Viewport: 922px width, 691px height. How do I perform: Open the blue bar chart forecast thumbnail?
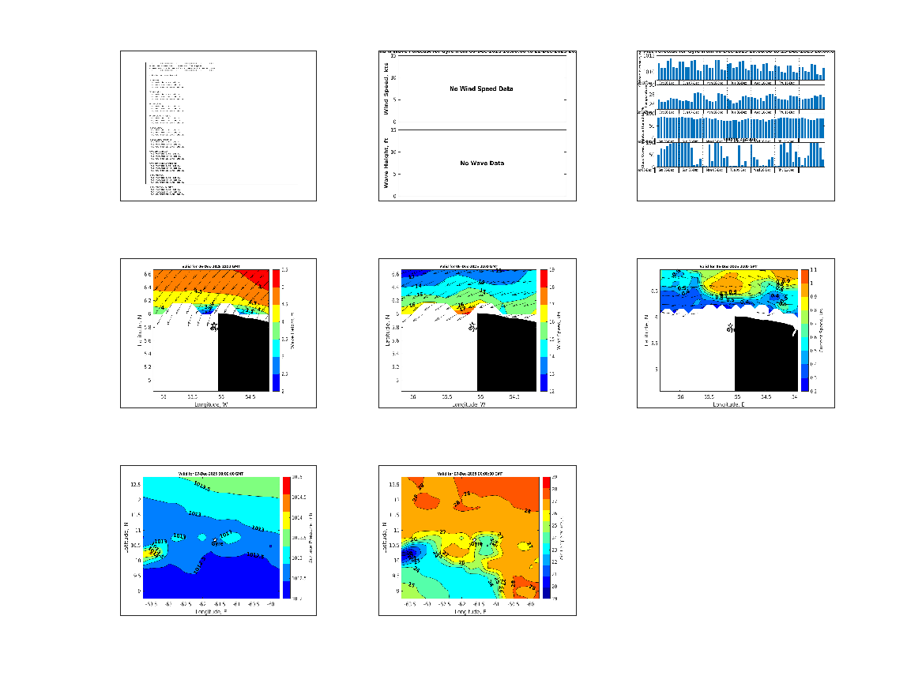(735, 126)
